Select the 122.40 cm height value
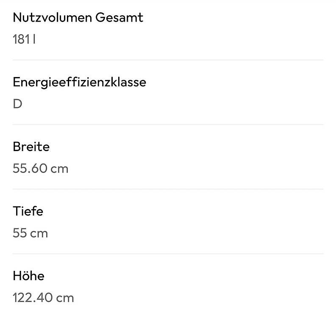336x325 pixels. (43, 297)
